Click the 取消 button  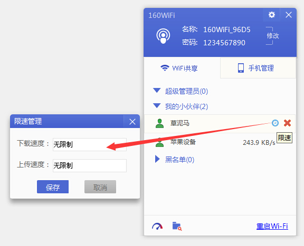(x=100, y=187)
